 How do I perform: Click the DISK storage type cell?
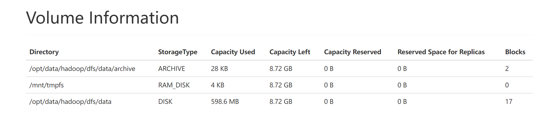tap(165, 102)
